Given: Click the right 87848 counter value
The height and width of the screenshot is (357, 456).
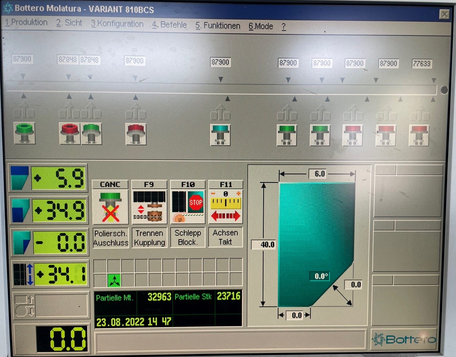Looking at the screenshot, I should pos(89,60).
